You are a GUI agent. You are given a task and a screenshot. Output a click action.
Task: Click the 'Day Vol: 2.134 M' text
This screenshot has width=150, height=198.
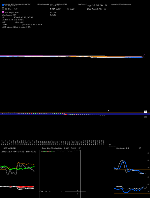(97, 9)
